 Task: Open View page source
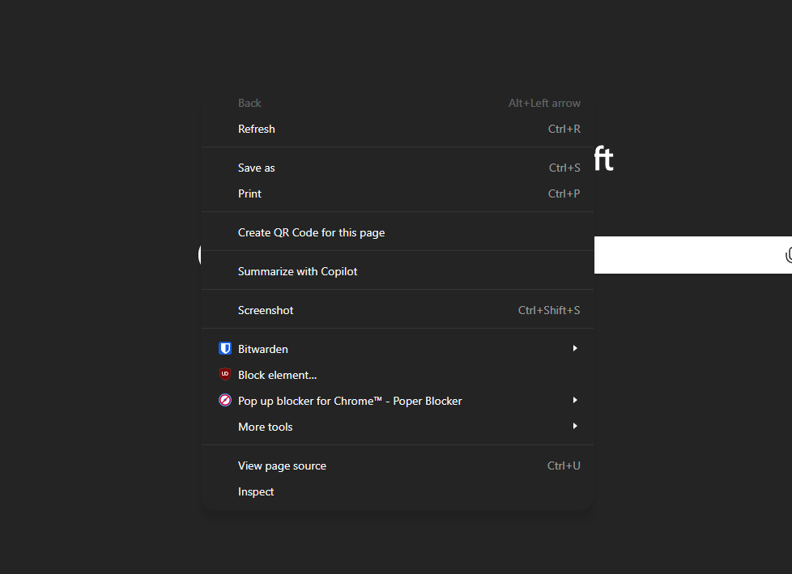click(282, 466)
